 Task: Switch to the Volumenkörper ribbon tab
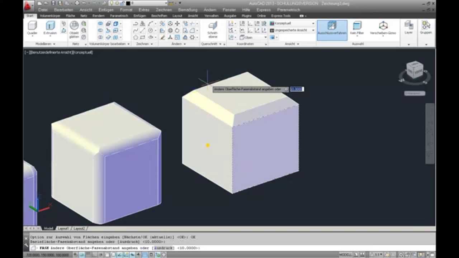(x=50, y=16)
